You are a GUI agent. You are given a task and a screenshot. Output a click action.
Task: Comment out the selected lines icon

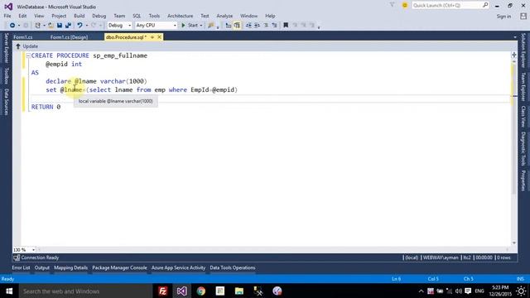click(x=266, y=26)
